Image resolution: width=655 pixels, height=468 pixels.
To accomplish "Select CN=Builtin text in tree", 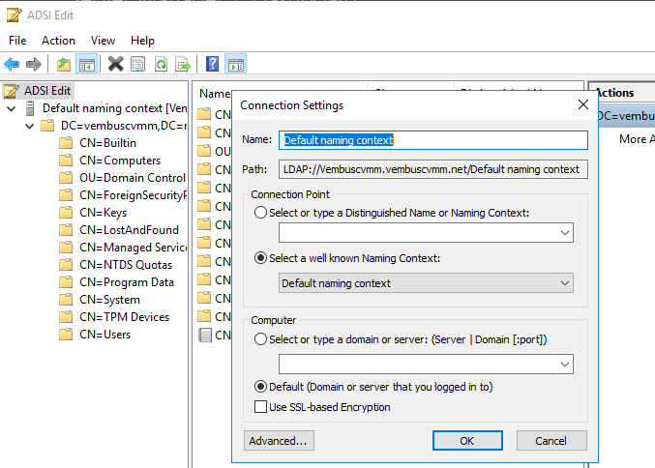I will pyautogui.click(x=107, y=143).
